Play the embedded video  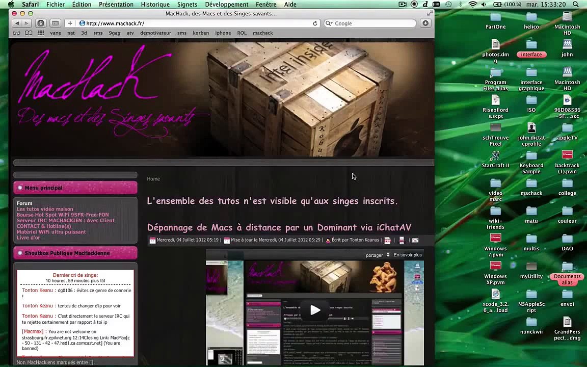click(315, 310)
